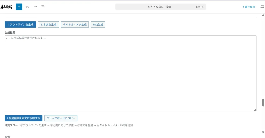265x138 pixels.
Task: Focus the 生成結果 text area
Action: point(130,73)
